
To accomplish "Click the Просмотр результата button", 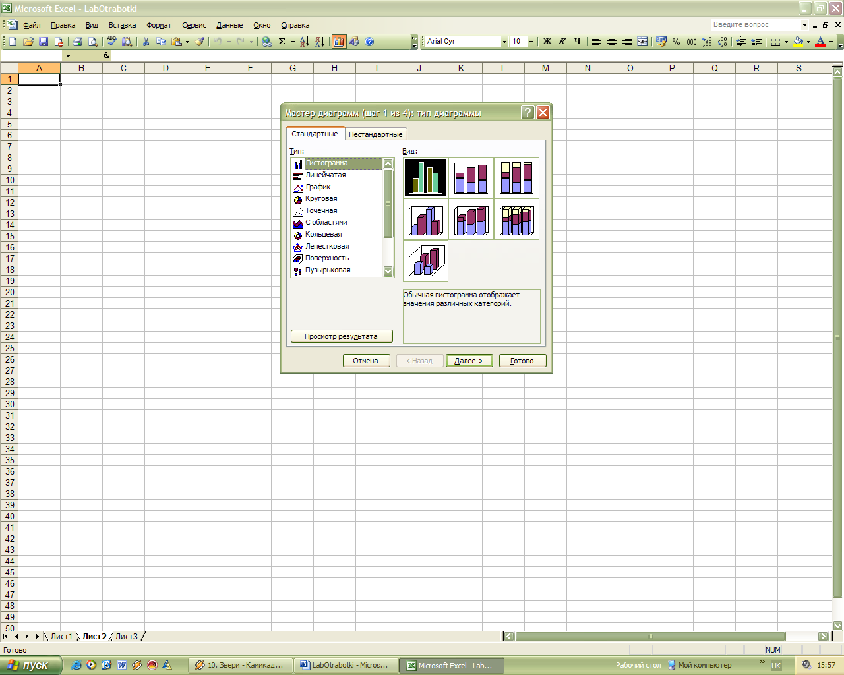I will pyautogui.click(x=342, y=336).
